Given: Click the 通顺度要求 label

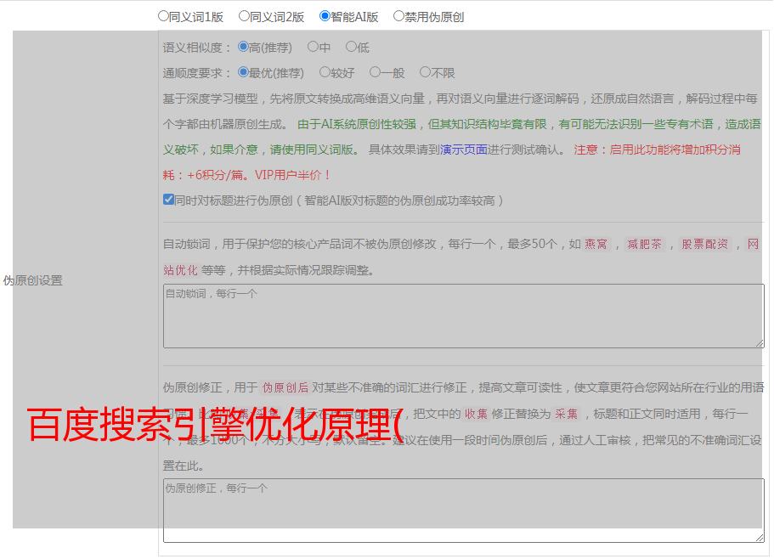Looking at the screenshot, I should click(x=197, y=73).
